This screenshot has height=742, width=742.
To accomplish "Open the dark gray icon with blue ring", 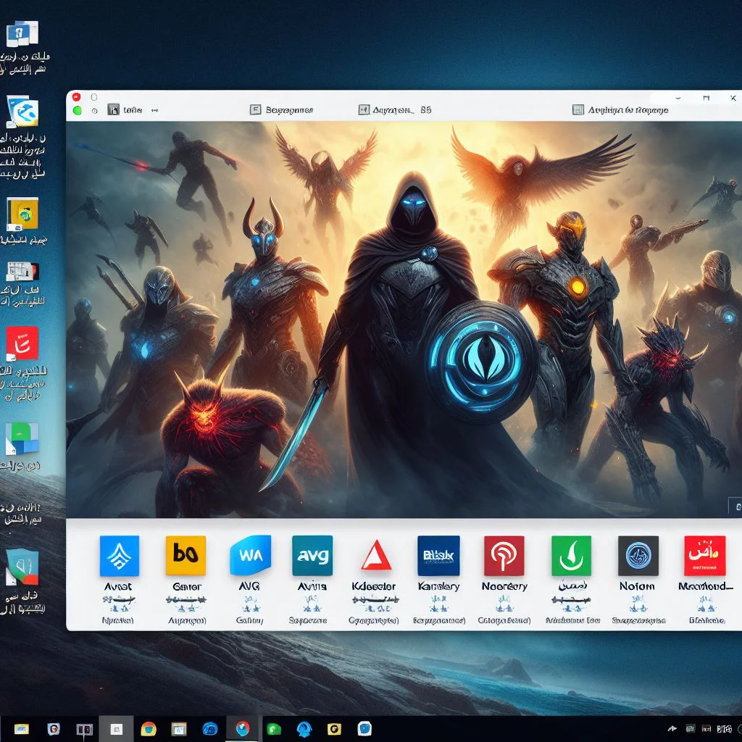I will pyautogui.click(x=638, y=556).
